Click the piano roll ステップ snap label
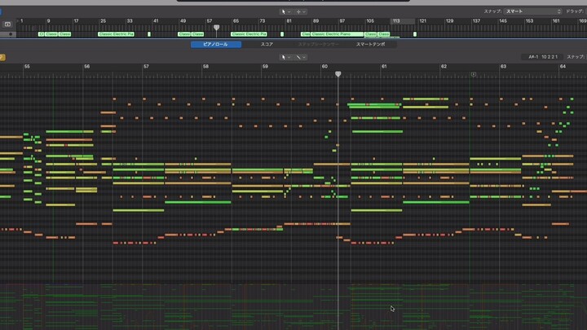 [576, 57]
